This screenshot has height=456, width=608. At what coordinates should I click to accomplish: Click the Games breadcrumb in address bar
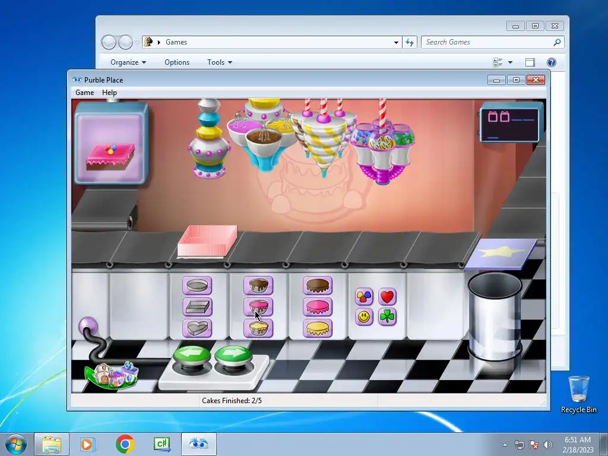point(176,42)
